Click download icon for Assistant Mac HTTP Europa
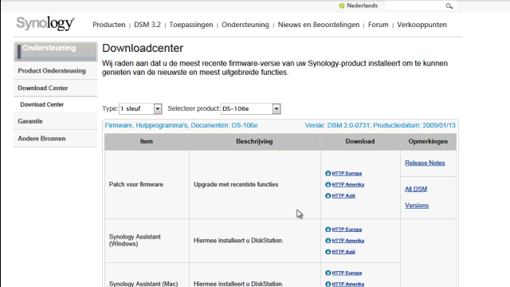 click(x=328, y=273)
